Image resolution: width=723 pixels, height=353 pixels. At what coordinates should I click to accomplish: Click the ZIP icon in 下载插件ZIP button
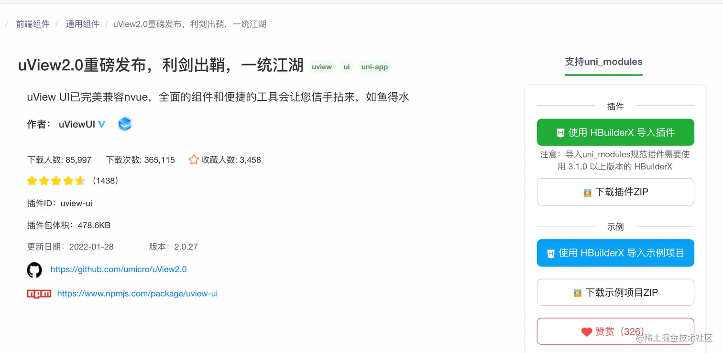587,193
